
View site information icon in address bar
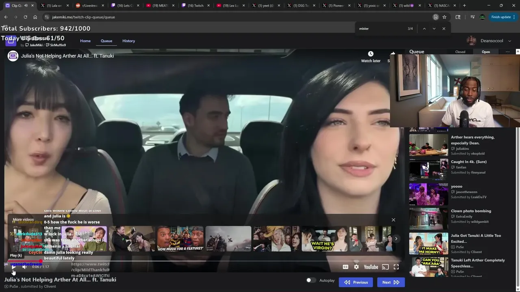point(47,17)
